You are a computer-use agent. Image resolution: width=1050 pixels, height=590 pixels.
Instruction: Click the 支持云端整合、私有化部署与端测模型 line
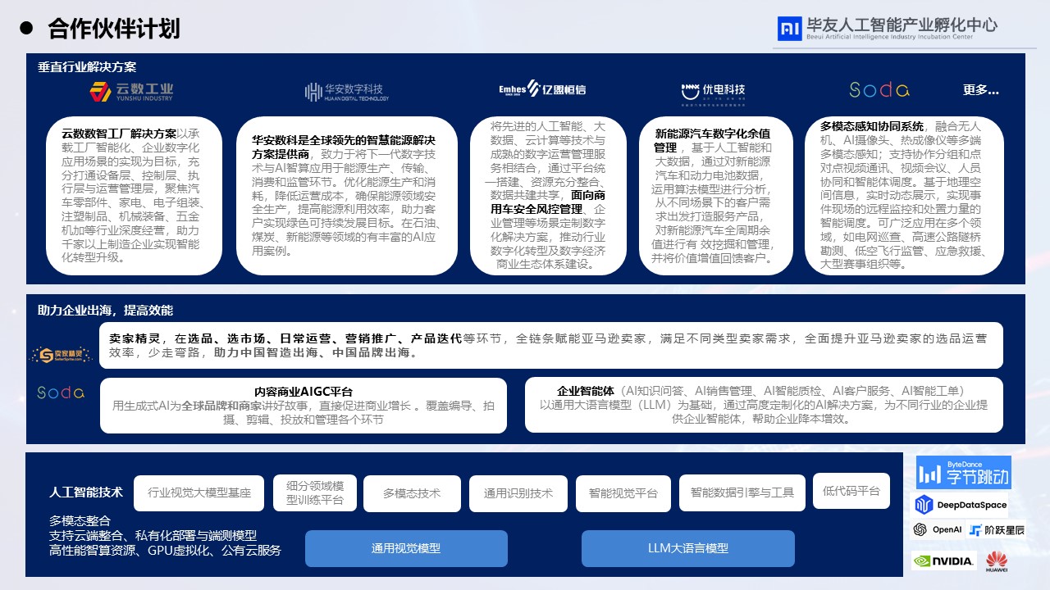click(153, 535)
